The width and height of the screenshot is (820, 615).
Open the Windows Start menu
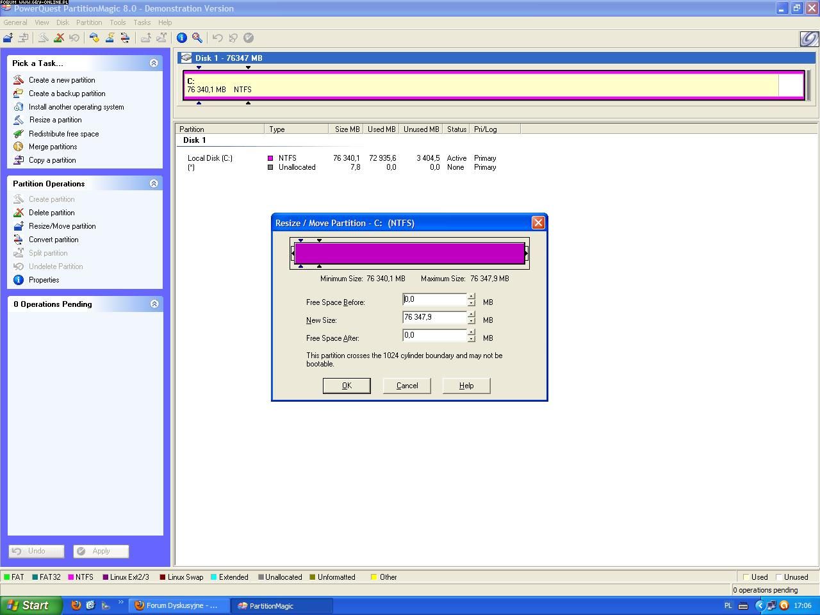coord(31,605)
